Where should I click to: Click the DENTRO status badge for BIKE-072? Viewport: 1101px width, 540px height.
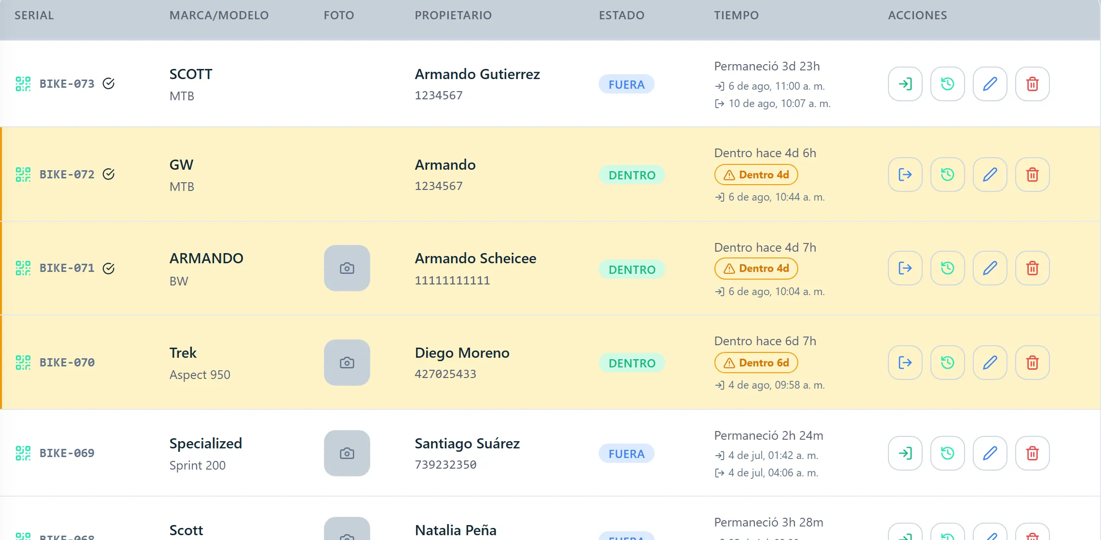632,175
